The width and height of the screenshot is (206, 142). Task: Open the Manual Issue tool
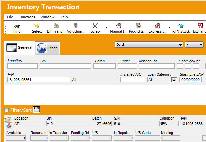point(119,26)
